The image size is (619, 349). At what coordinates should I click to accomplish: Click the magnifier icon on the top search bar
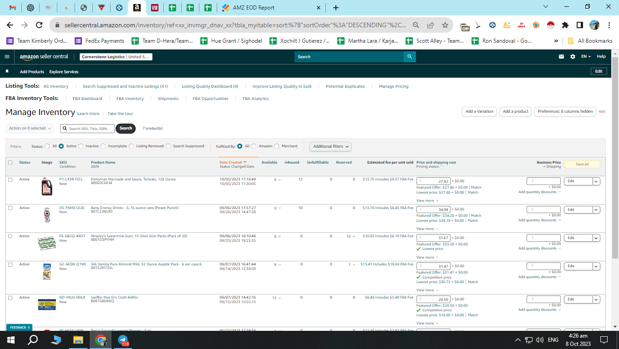(410, 57)
